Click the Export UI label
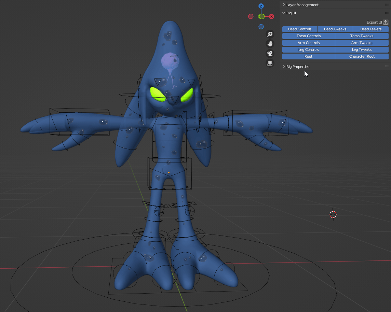Viewport: 391px width, 312px height. (374, 22)
